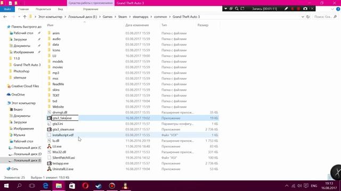Open the Microsoft Store taskbar icon
Image resolution: width=341 pixels, height=191 pixels.
(x=72, y=186)
